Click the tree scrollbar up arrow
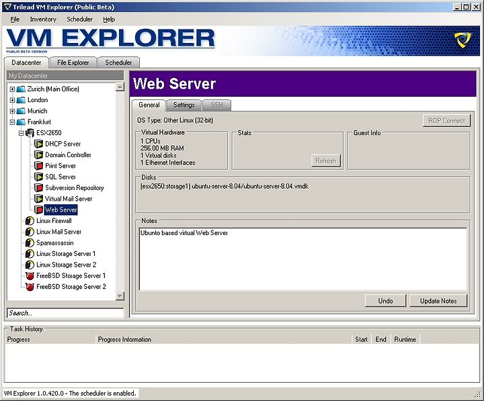The image size is (484, 401). tap(120, 87)
